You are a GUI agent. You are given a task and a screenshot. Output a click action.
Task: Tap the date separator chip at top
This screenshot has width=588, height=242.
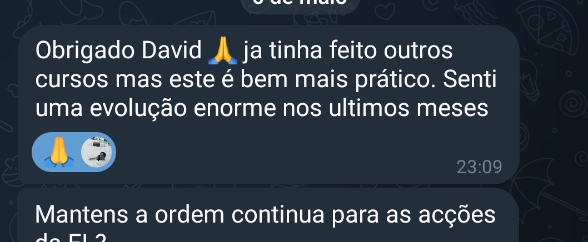coord(300,4)
